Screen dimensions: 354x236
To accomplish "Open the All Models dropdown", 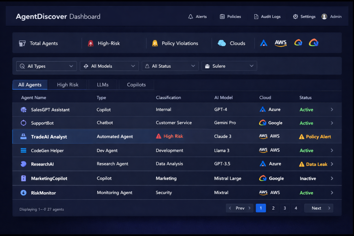I will [109, 66].
